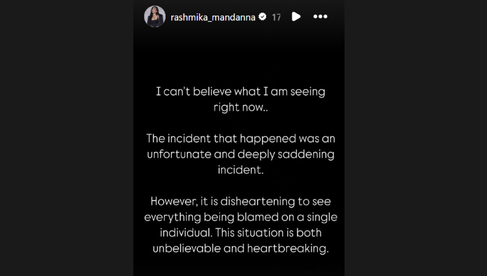Click the story timestamp "17"
The height and width of the screenshot is (276, 487).
click(276, 17)
